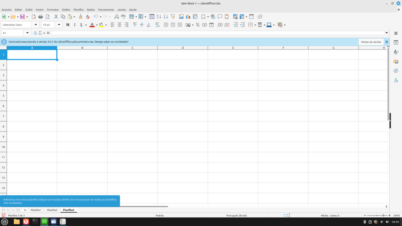Click the Notas da versão button
Screen dimensions: 402x226
click(x=371, y=42)
